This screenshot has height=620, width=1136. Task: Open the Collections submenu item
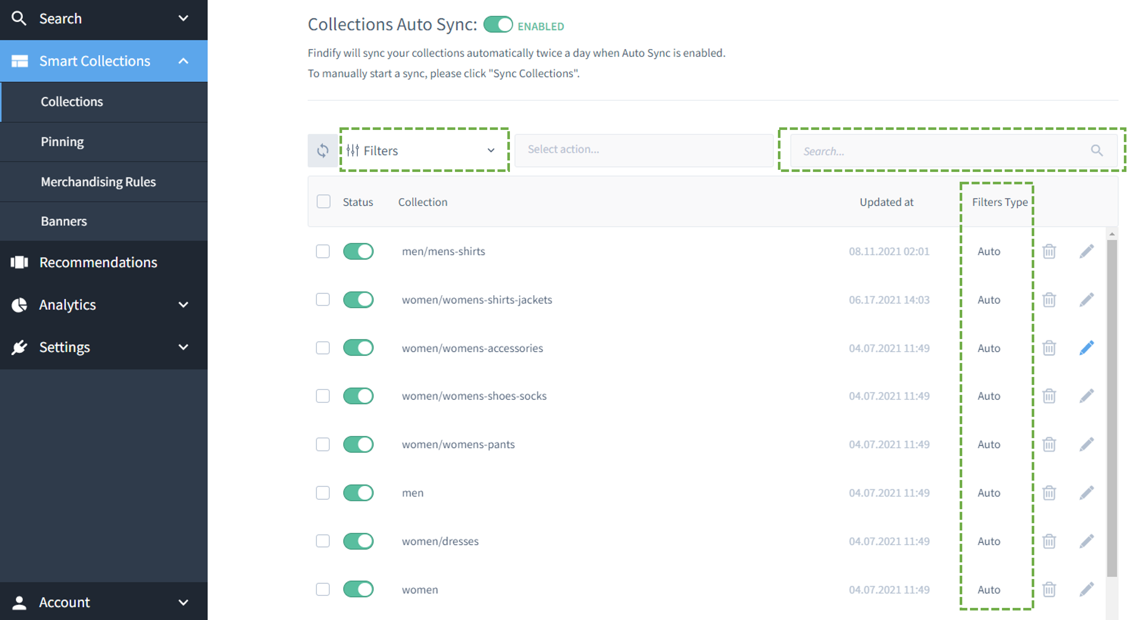pyautogui.click(x=104, y=102)
